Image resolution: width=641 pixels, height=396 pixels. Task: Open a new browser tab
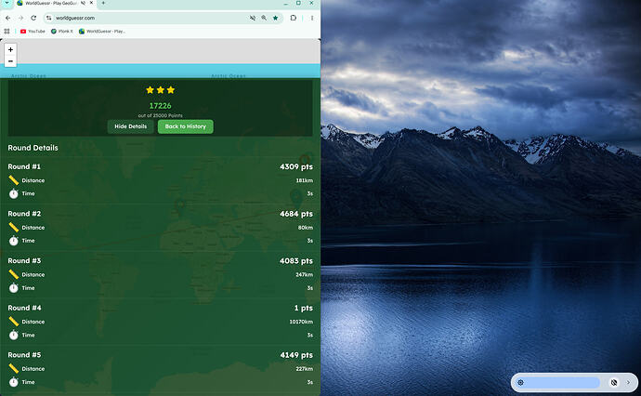[103, 3]
